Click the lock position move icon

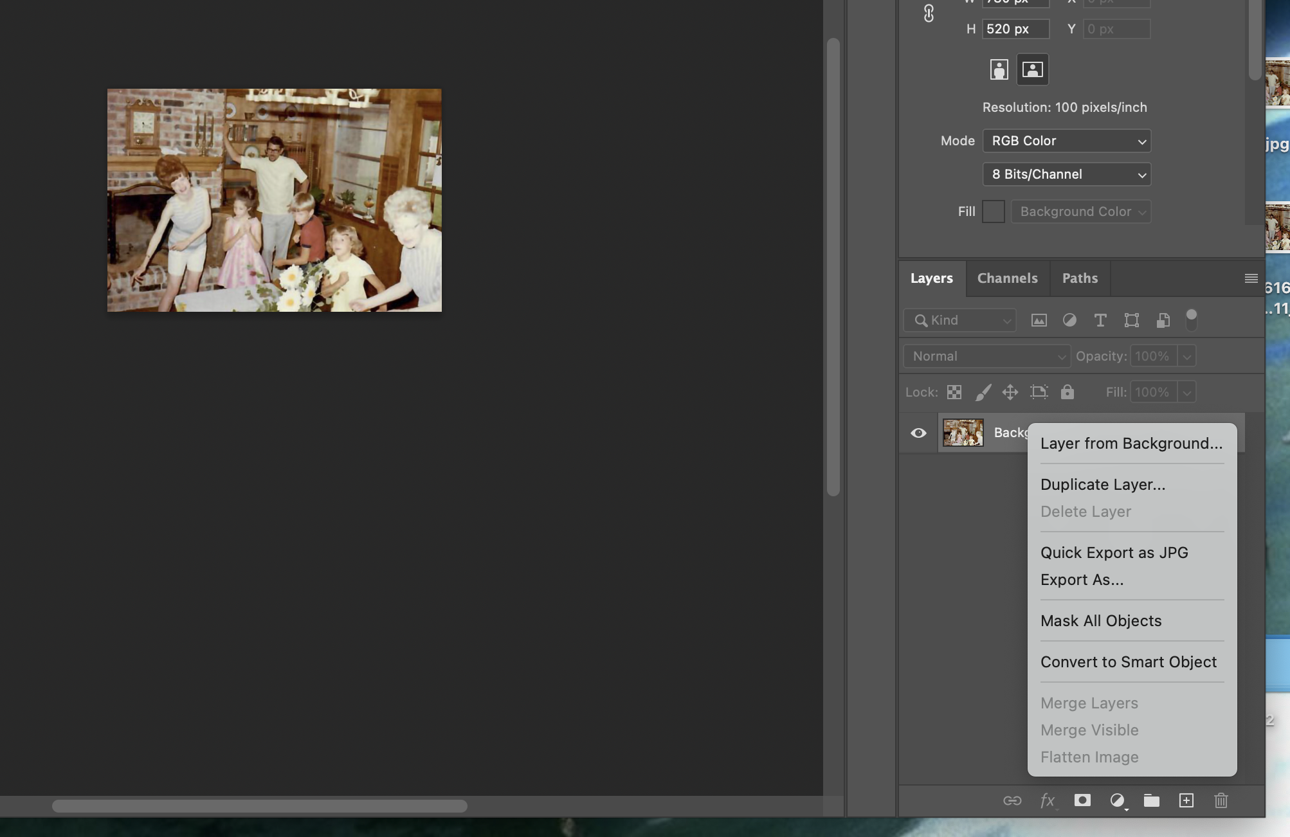pos(1010,392)
